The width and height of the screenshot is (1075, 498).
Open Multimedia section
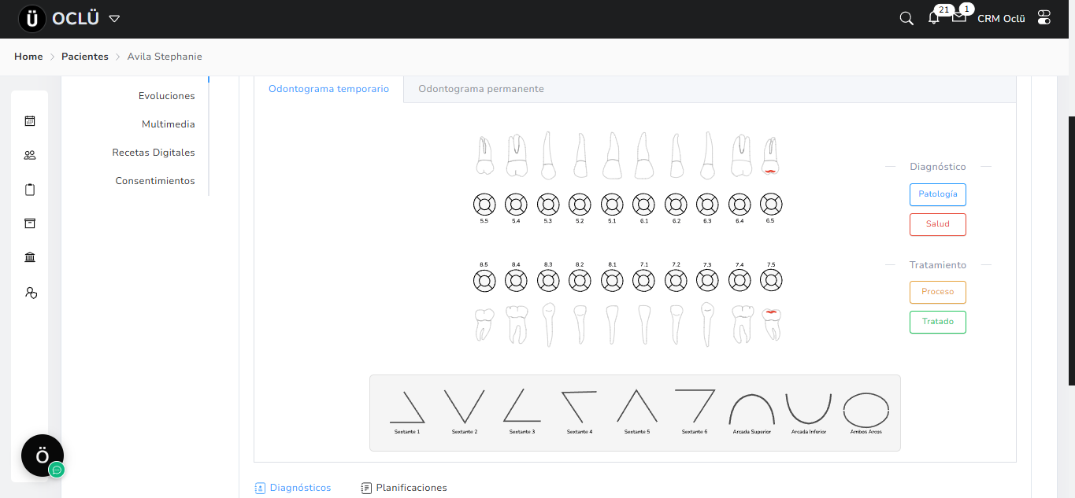[169, 124]
